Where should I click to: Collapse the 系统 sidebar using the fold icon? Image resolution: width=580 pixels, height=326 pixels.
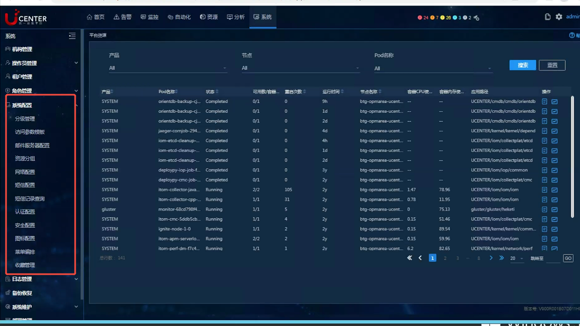coord(72,36)
